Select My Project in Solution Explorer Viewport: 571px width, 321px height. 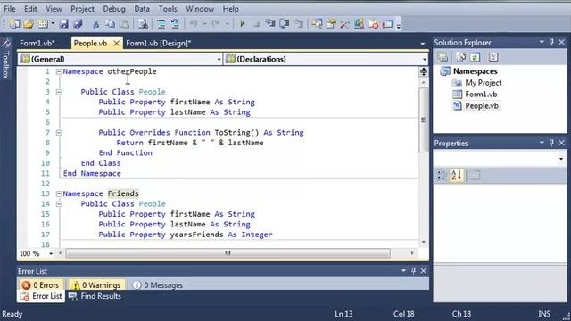point(484,83)
